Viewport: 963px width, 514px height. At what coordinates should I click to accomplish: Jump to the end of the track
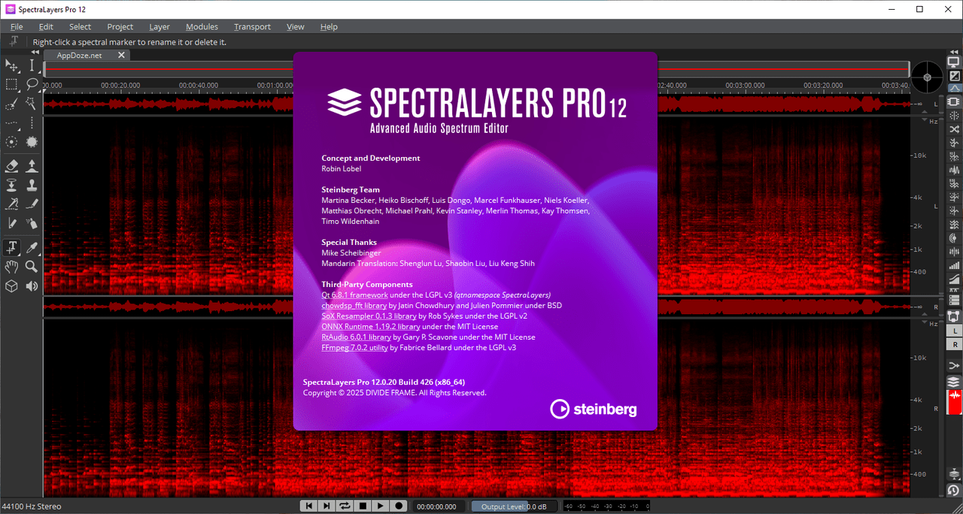[327, 506]
